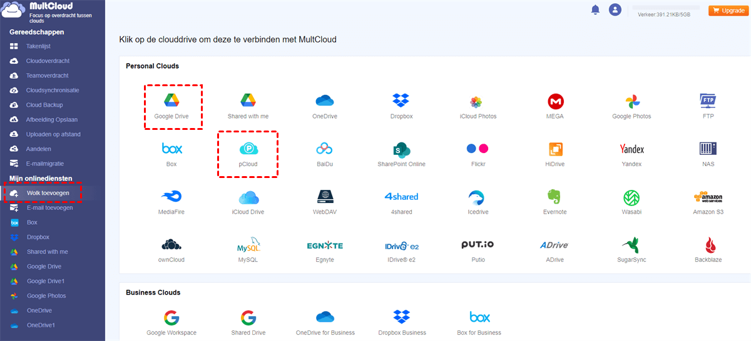Select the MediaFire icon

coord(171,197)
